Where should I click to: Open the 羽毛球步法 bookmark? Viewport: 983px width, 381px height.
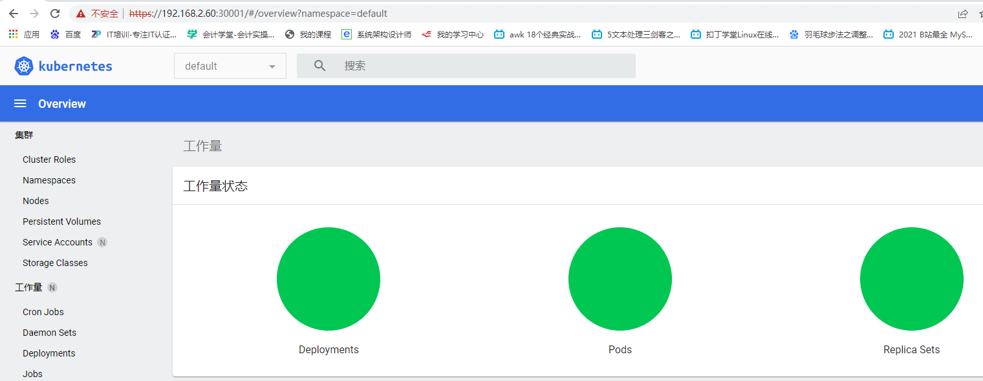coord(831,35)
